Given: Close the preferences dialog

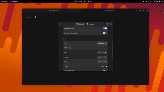Looking at the screenshot, I should [x=111, y=24].
